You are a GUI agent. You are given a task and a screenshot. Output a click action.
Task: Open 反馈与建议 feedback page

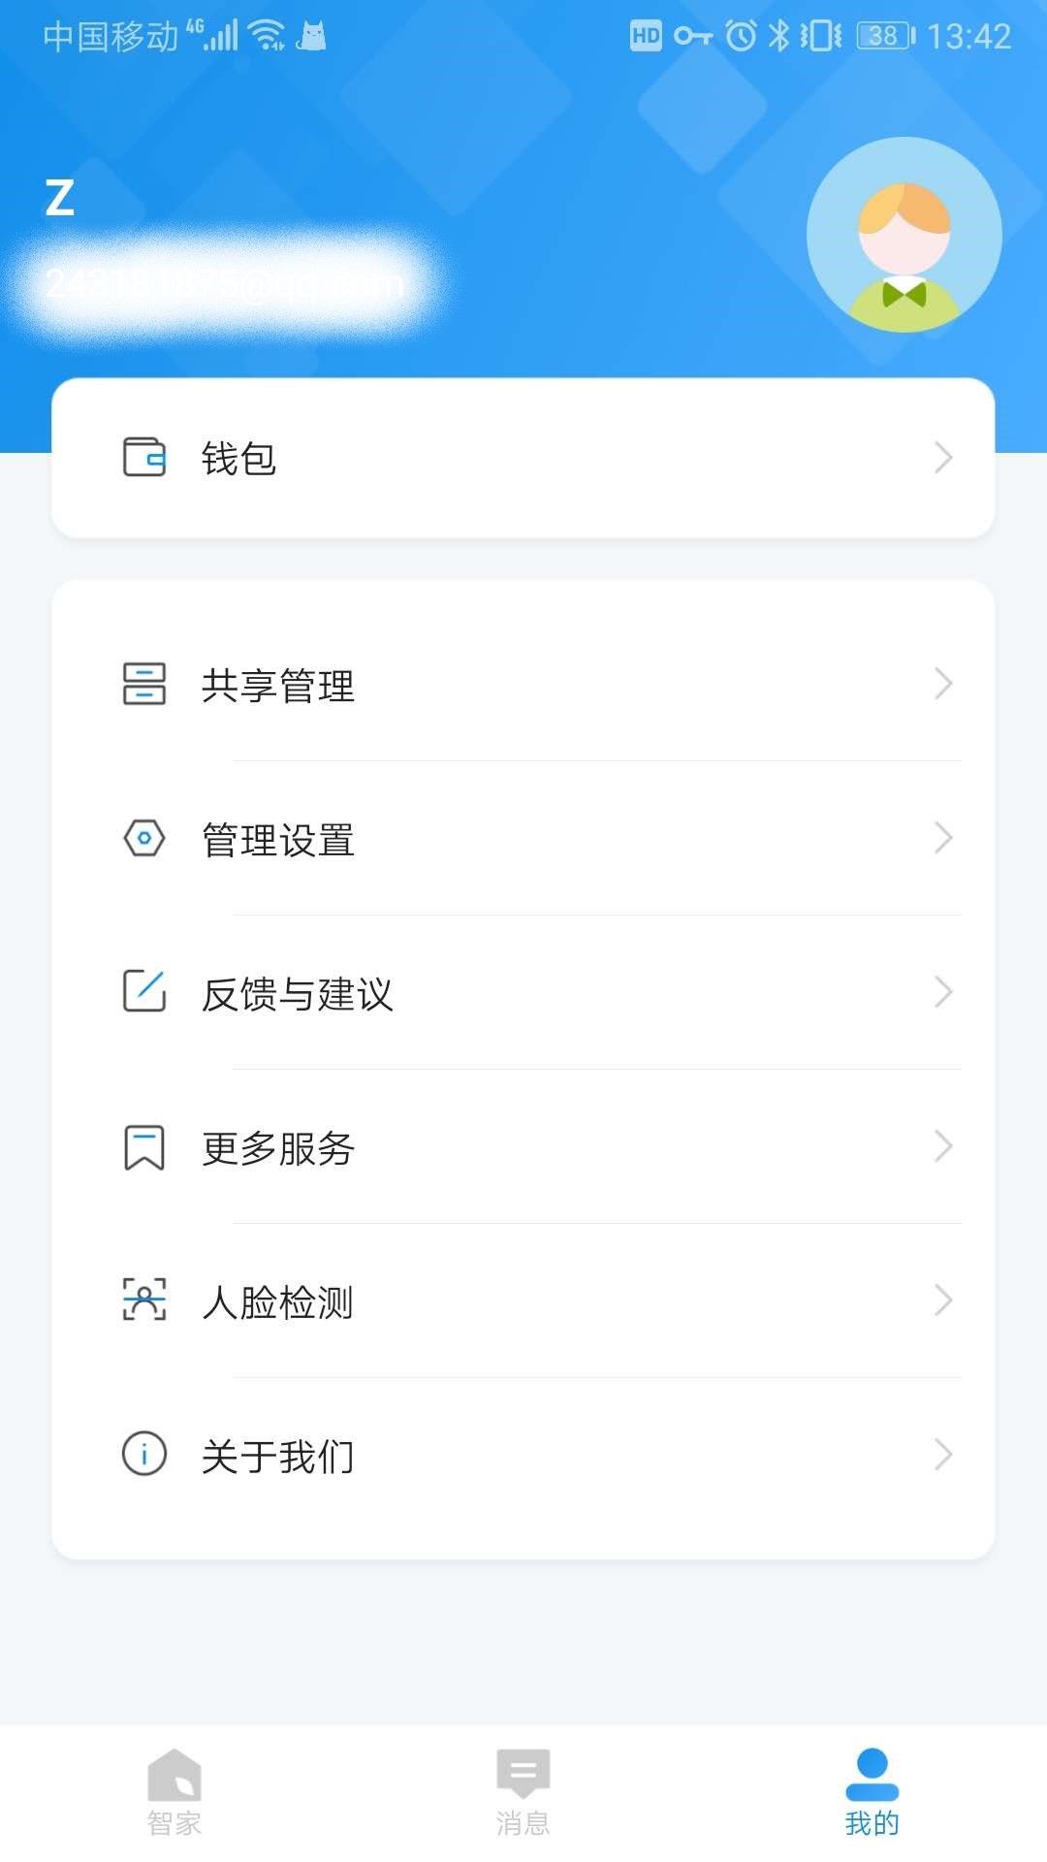point(297,994)
